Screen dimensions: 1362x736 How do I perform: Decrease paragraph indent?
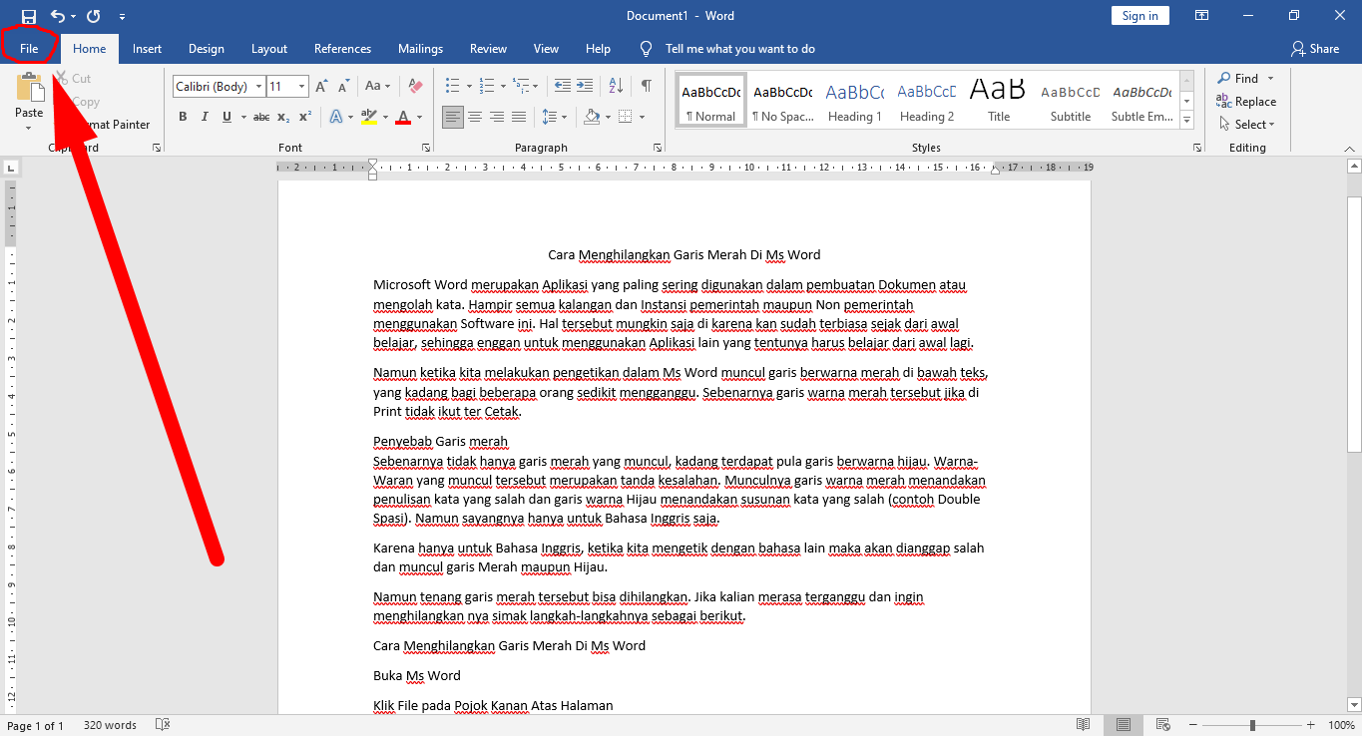[563, 87]
